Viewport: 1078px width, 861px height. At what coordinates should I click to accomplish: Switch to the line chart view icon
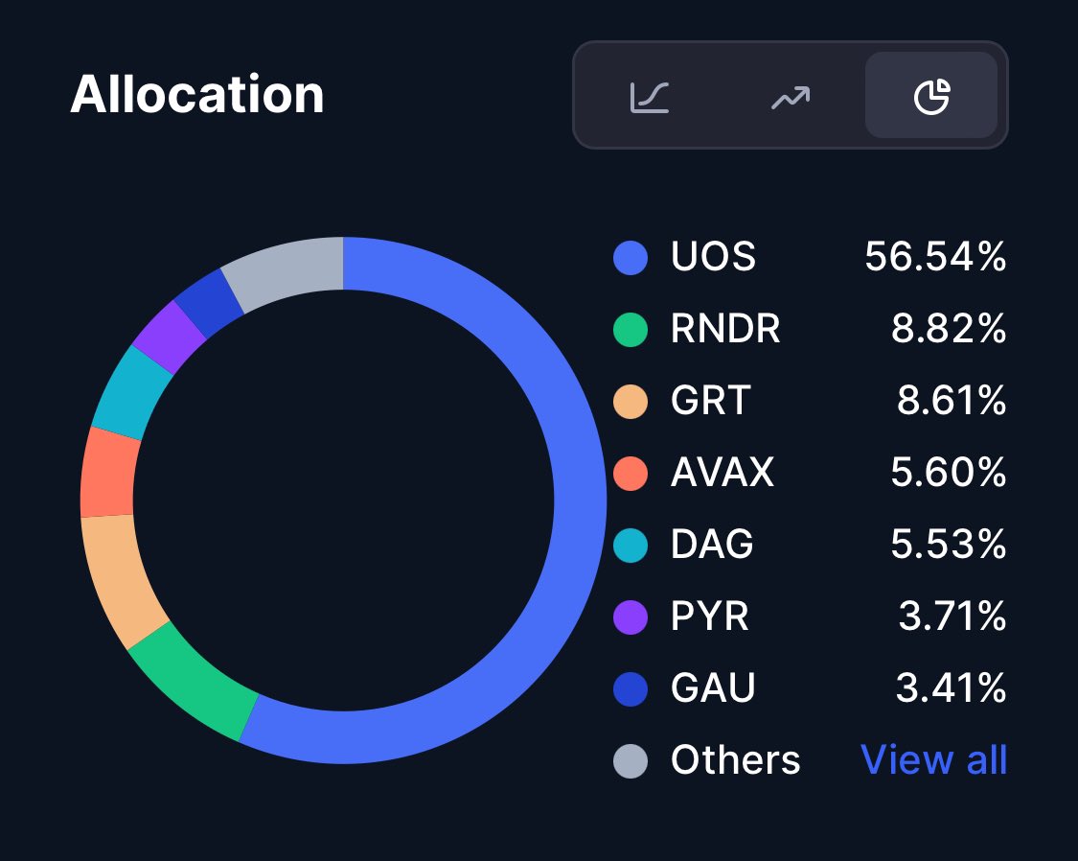(x=650, y=96)
